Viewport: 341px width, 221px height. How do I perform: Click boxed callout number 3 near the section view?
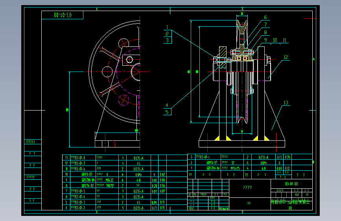[x=168, y=41]
